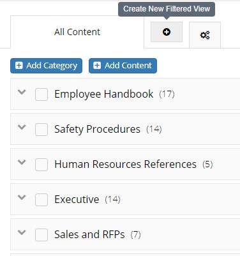Tick the Human Resources References checkbox
The height and width of the screenshot is (256, 240).
tap(41, 165)
